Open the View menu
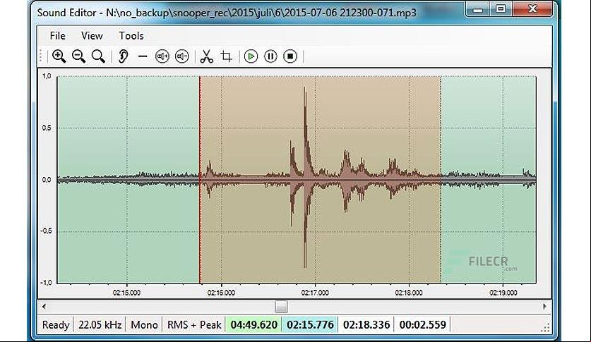 tap(92, 36)
